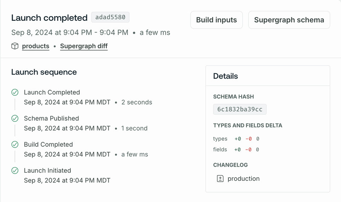Click the green check icon for Launch Completed
Viewport: 341px width, 202px height.
click(x=15, y=92)
